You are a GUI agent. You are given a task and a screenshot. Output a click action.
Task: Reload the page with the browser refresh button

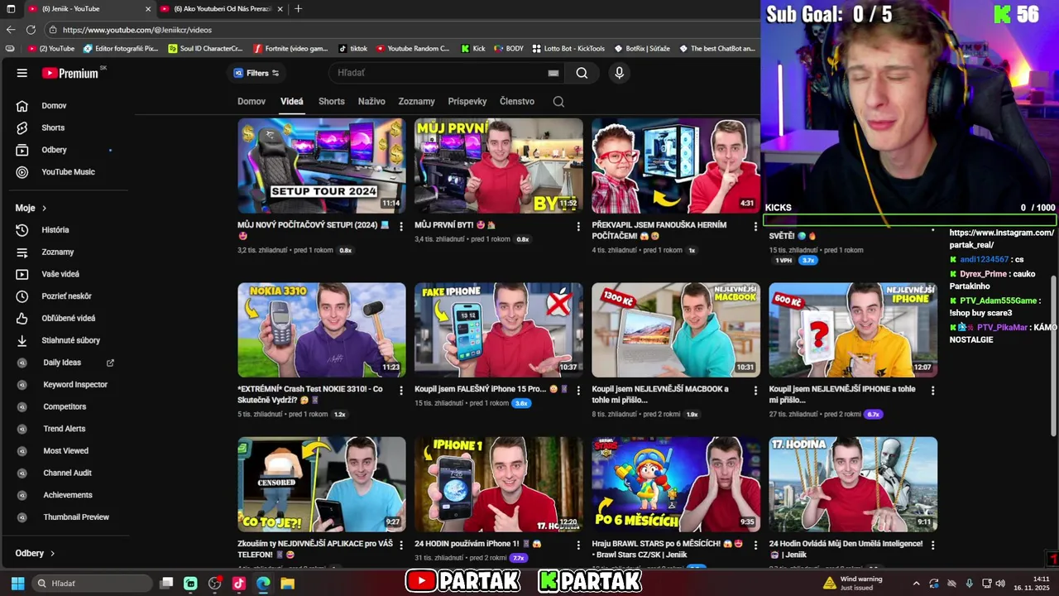pos(31,29)
